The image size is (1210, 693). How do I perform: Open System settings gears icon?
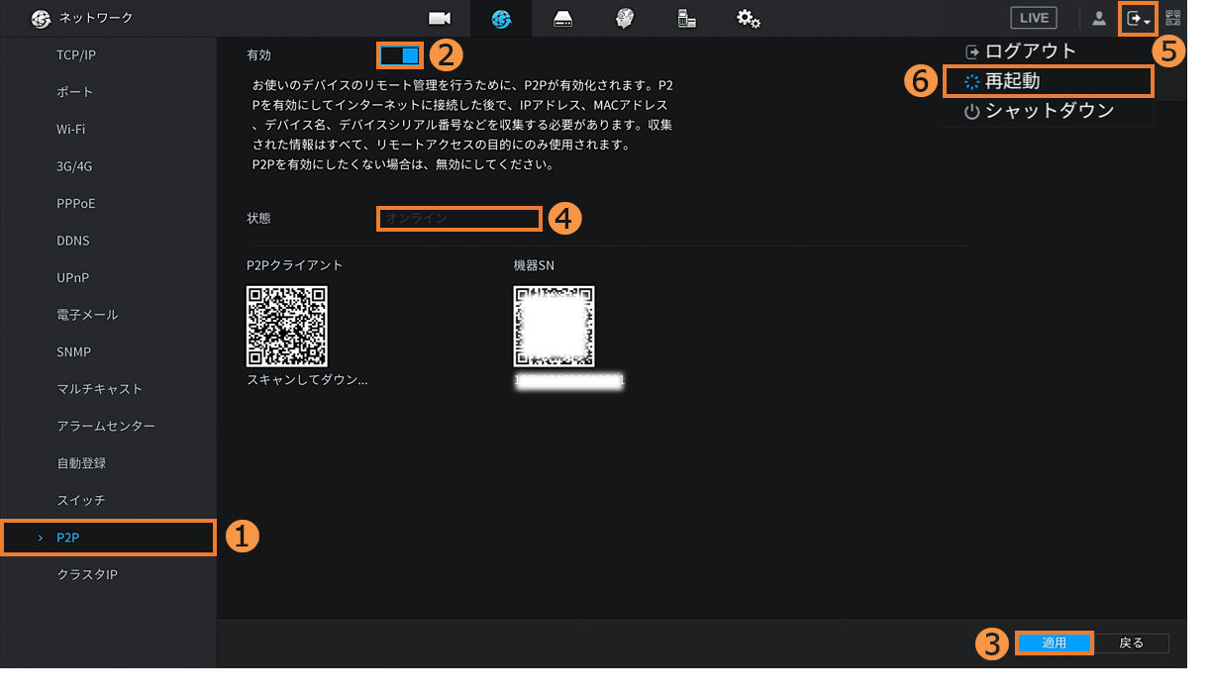pyautogui.click(x=749, y=19)
